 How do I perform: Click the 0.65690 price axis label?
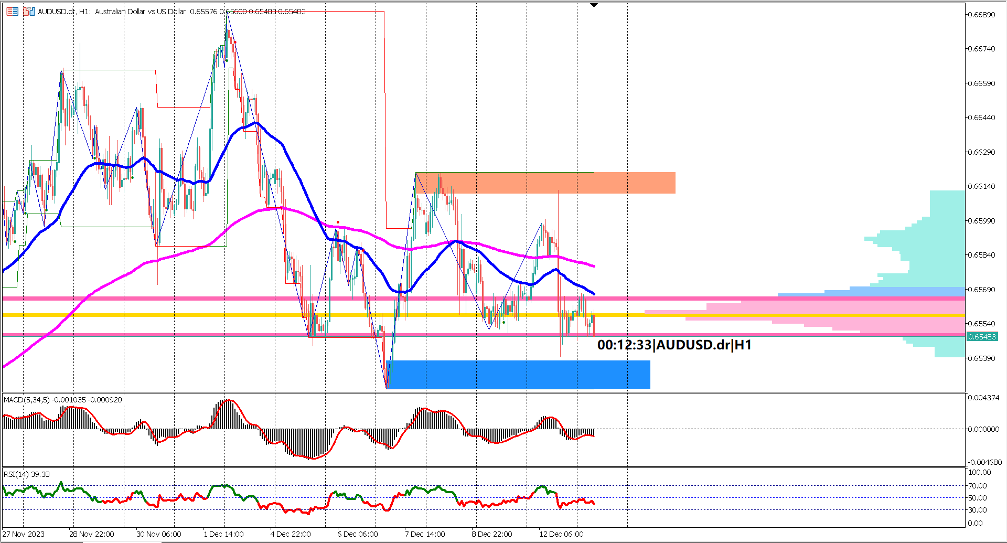tap(981, 290)
